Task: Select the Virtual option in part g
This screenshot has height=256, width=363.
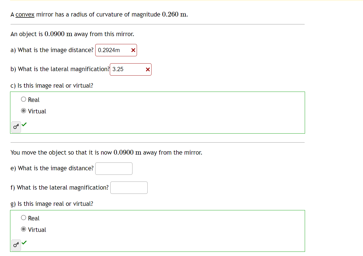Action: (24, 229)
